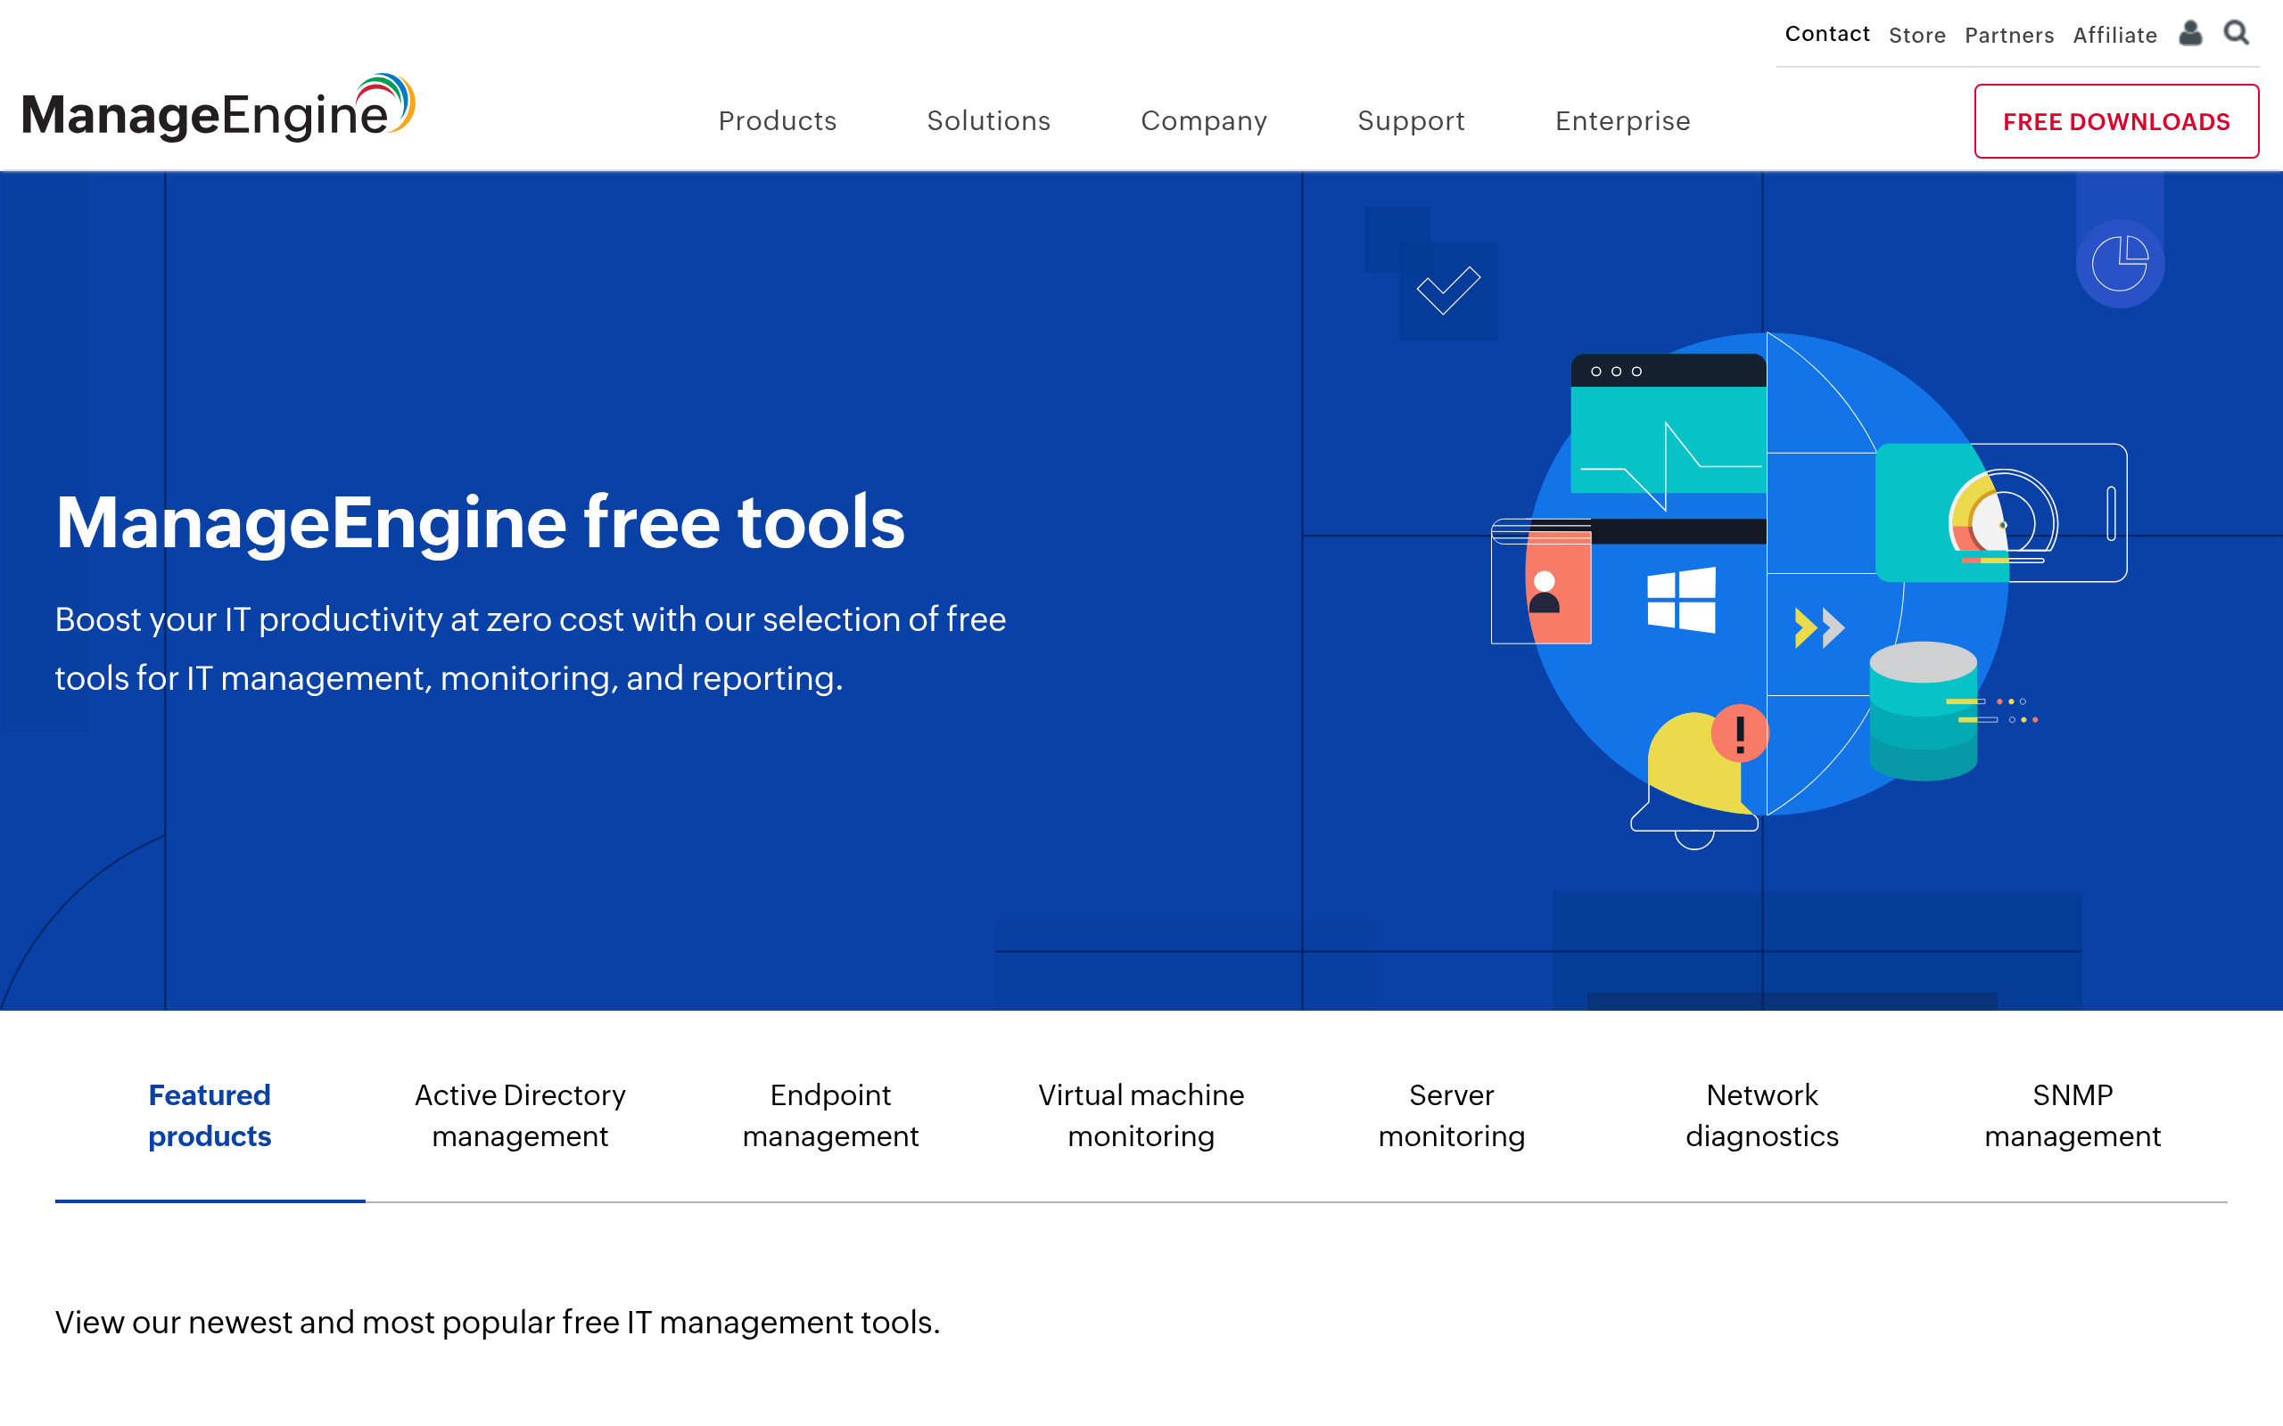Click the ManageEngine logo
This screenshot has height=1426, width=2283.
pyautogui.click(x=218, y=109)
